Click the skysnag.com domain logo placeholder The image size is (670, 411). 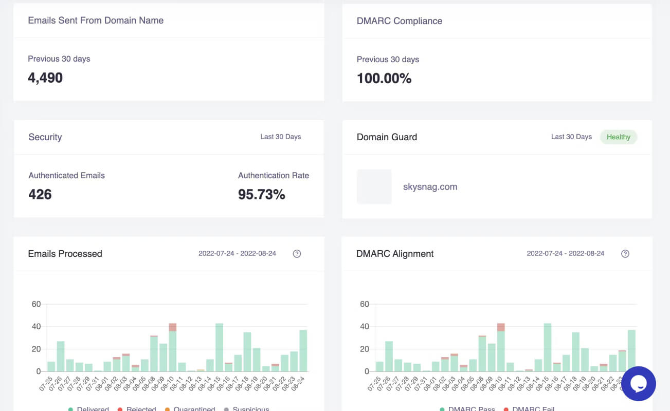tap(374, 187)
